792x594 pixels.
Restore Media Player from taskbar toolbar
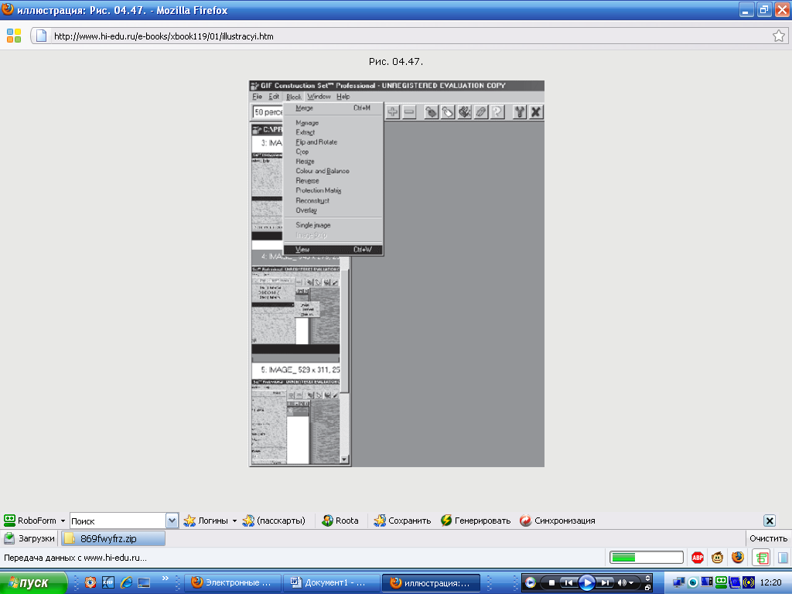pyautogui.click(x=647, y=588)
